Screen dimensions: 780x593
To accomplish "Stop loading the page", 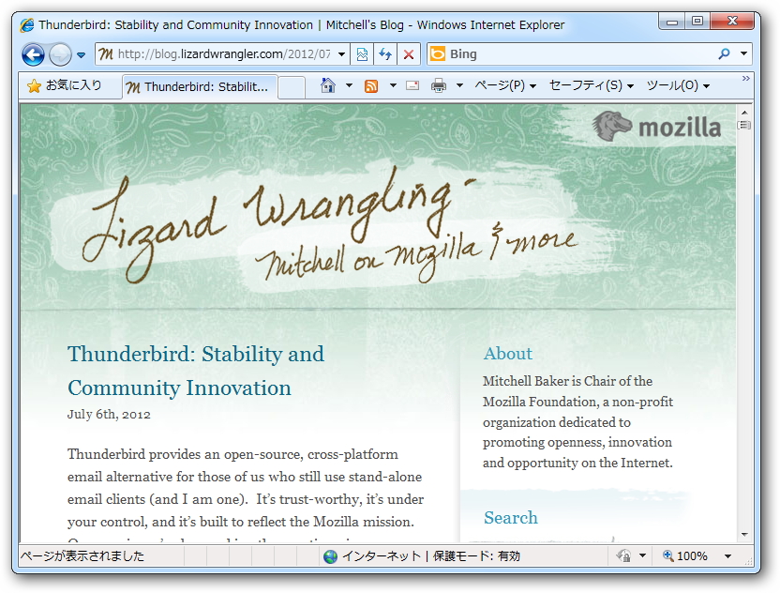I will pyautogui.click(x=409, y=54).
